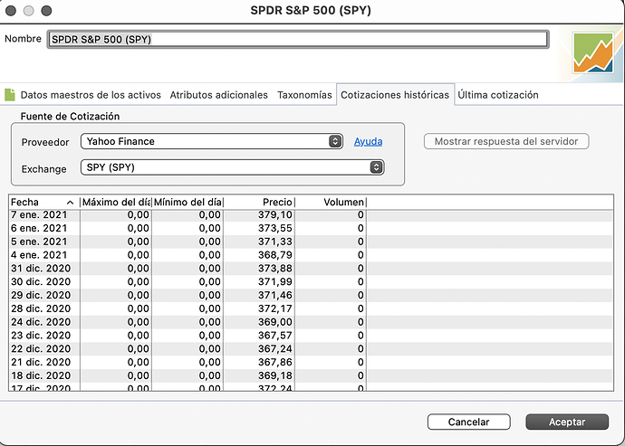Click the Cancelar button
Viewport: 625px width, 446px height.
pos(469,422)
